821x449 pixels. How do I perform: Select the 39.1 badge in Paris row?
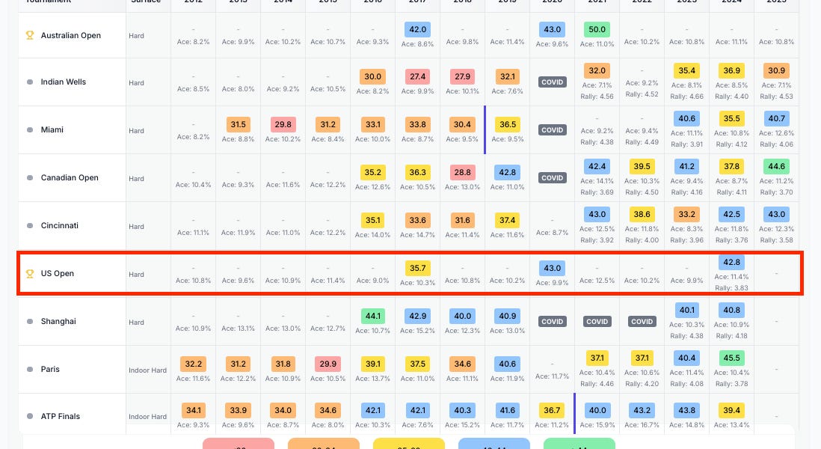[373, 364]
